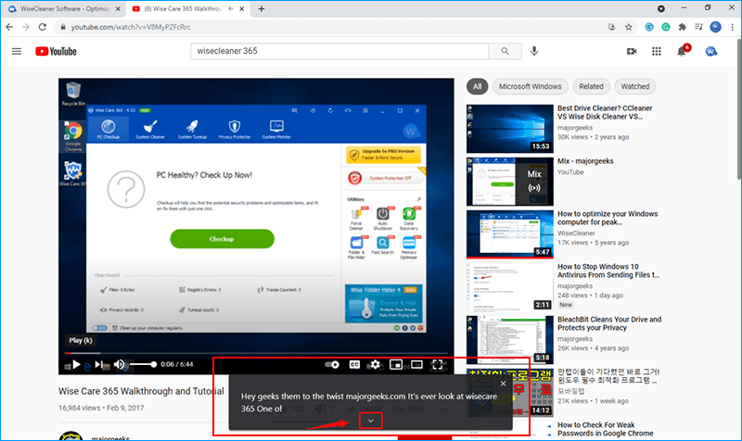Select the Related filter chip
The height and width of the screenshot is (441, 742).
pos(591,86)
